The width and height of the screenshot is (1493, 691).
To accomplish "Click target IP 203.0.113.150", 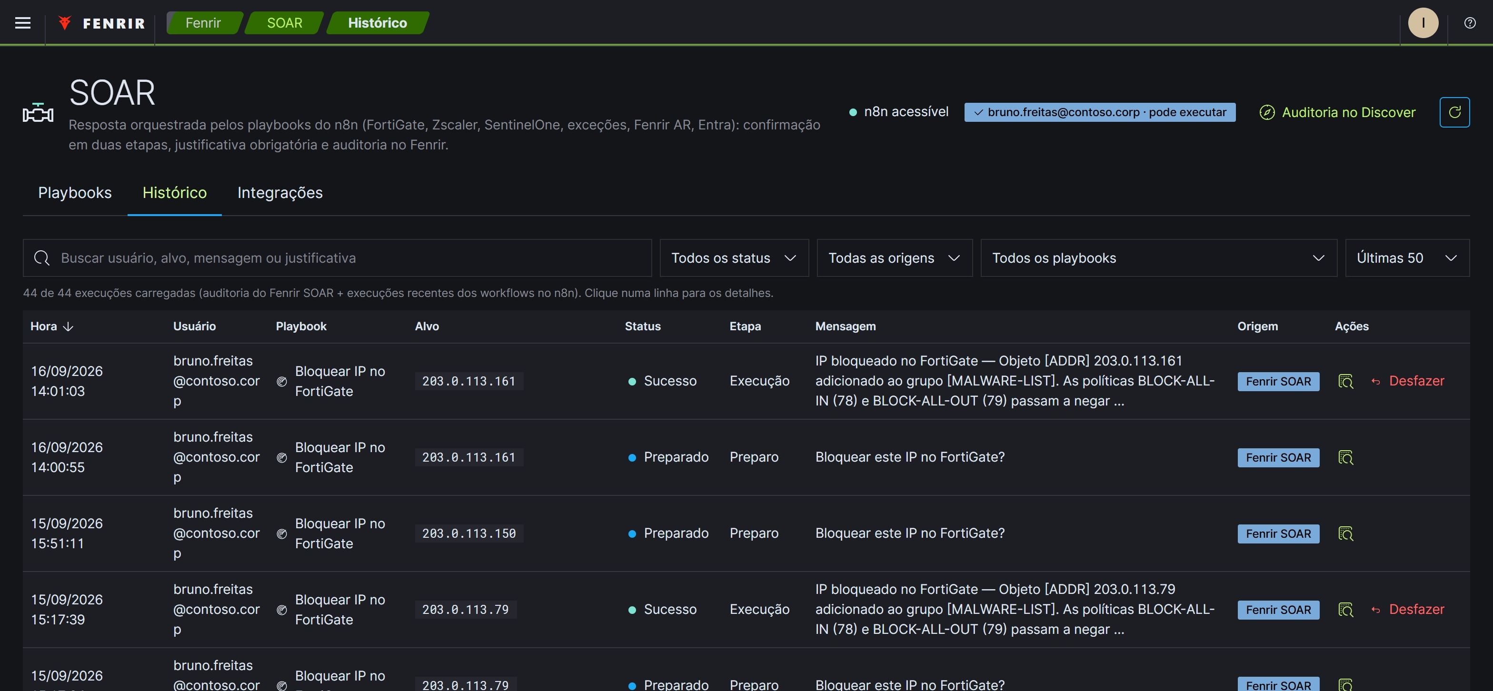I will tap(469, 533).
